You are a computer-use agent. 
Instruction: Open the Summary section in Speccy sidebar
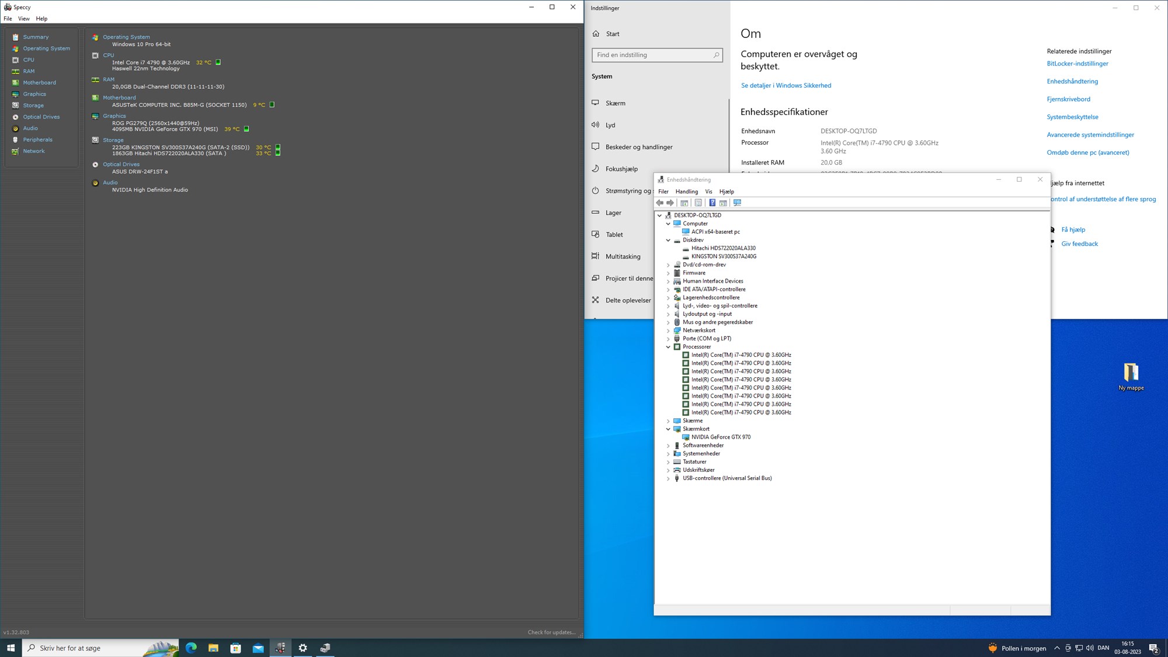(36, 37)
